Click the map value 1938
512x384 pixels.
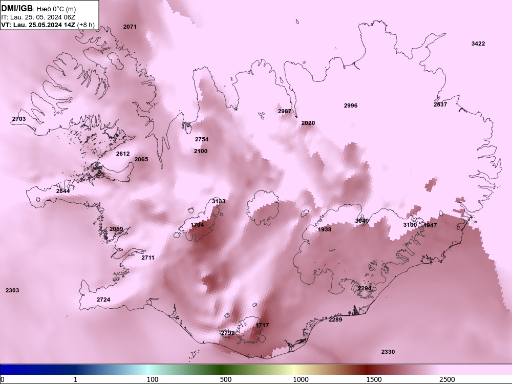click(x=325, y=229)
